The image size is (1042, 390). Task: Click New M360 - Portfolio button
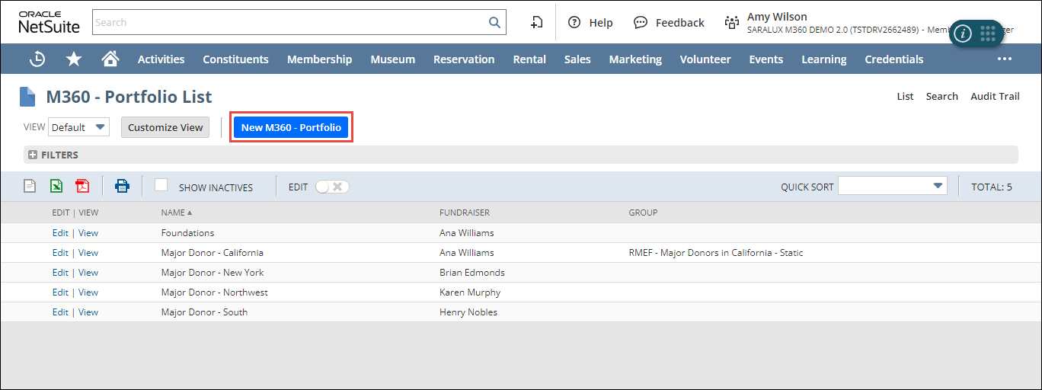(291, 127)
